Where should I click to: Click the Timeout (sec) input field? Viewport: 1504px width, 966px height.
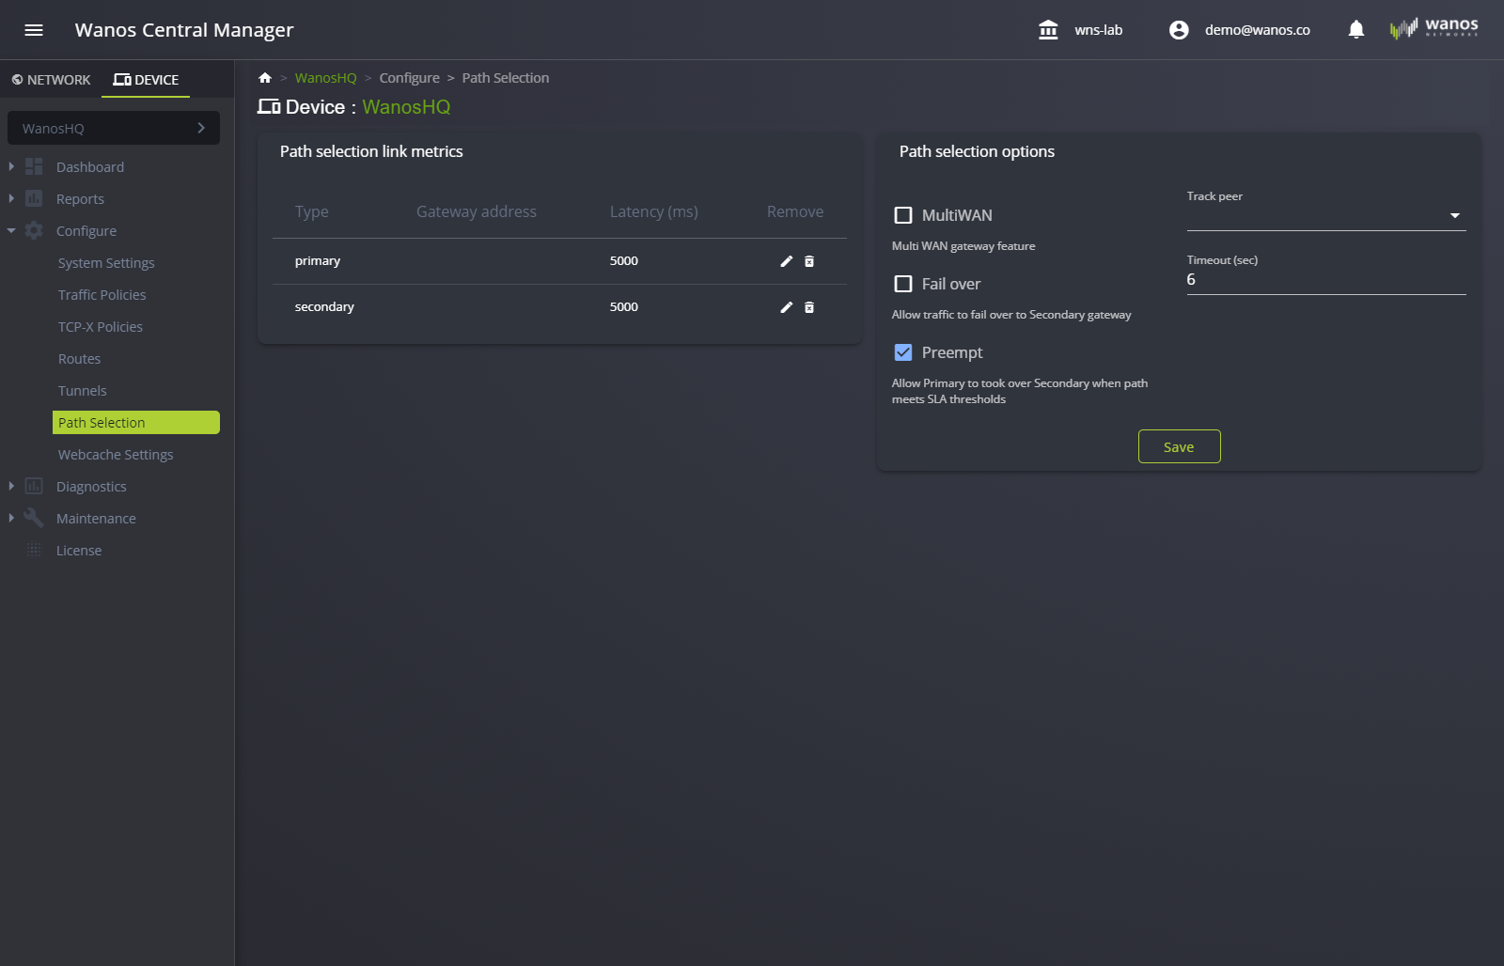pos(1325,280)
